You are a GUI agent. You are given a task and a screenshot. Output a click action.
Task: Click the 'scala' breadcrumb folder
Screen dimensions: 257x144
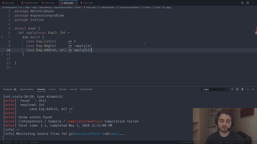tap(34, 7)
